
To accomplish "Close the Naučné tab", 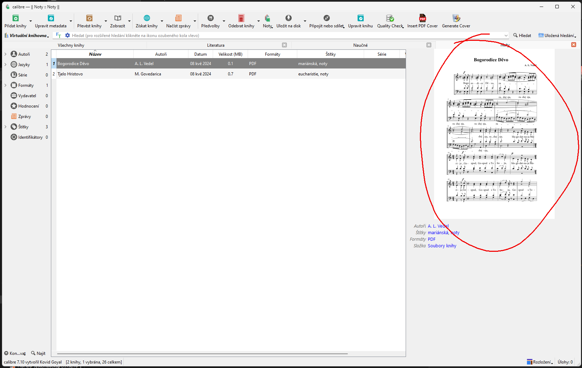I will point(429,45).
